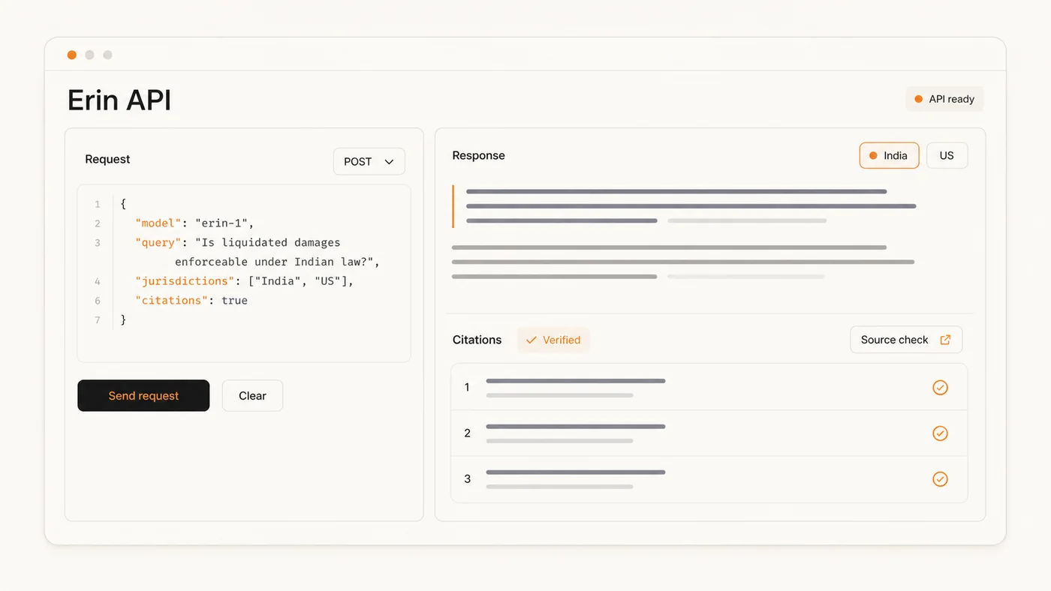Click the verified check icon for citation 1
The width and height of the screenshot is (1051, 591).
940,387
